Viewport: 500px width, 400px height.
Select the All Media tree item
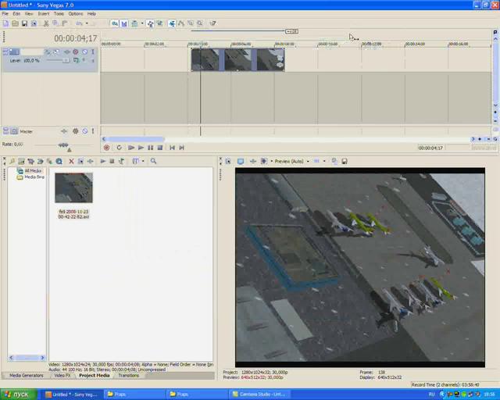point(33,170)
